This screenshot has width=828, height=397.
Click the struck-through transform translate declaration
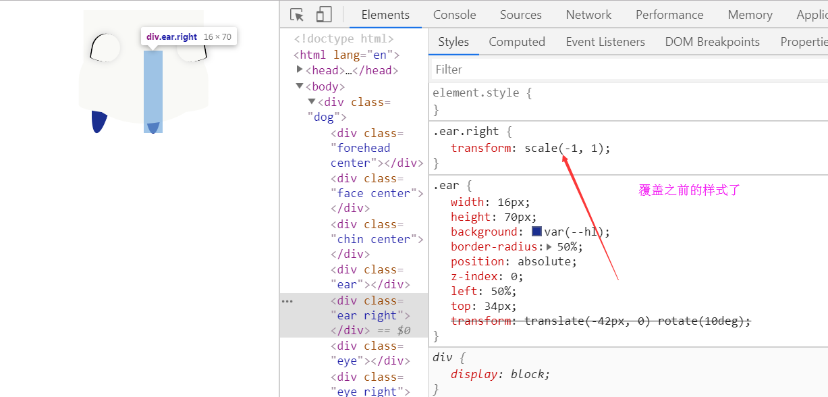(x=601, y=321)
